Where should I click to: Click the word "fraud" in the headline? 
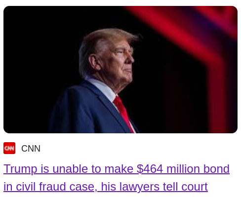point(52,187)
